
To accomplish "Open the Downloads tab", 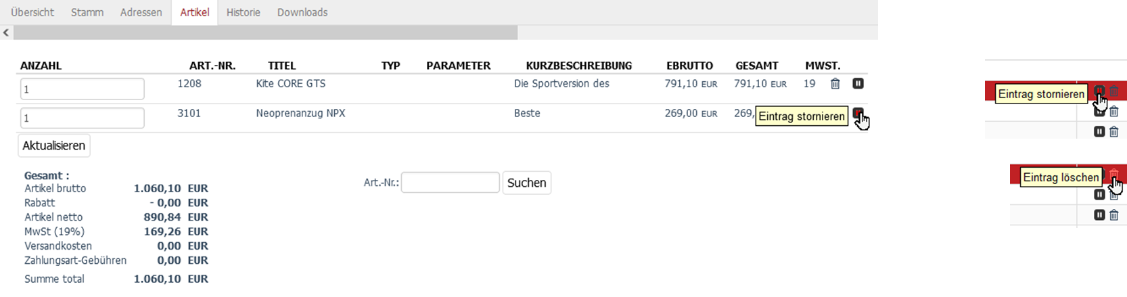I will 302,12.
